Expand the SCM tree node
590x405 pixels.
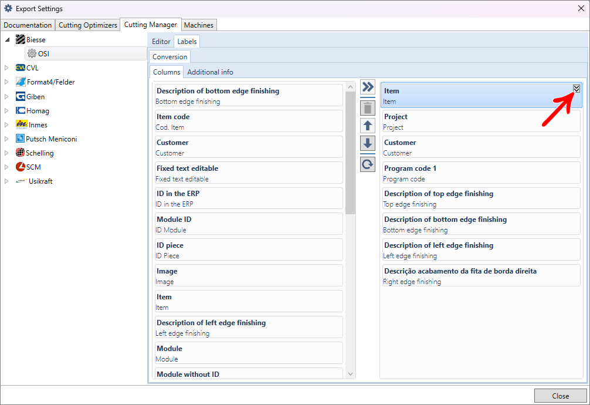[x=6, y=167]
